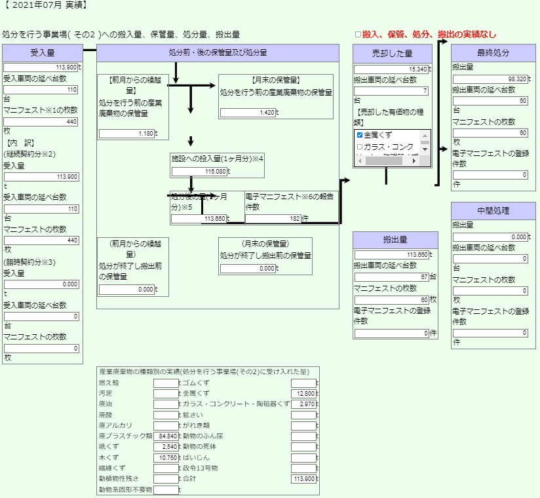Screen dimensions: 540x498
Task: Click the 動物の死体 amount field
Action: (x=303, y=447)
